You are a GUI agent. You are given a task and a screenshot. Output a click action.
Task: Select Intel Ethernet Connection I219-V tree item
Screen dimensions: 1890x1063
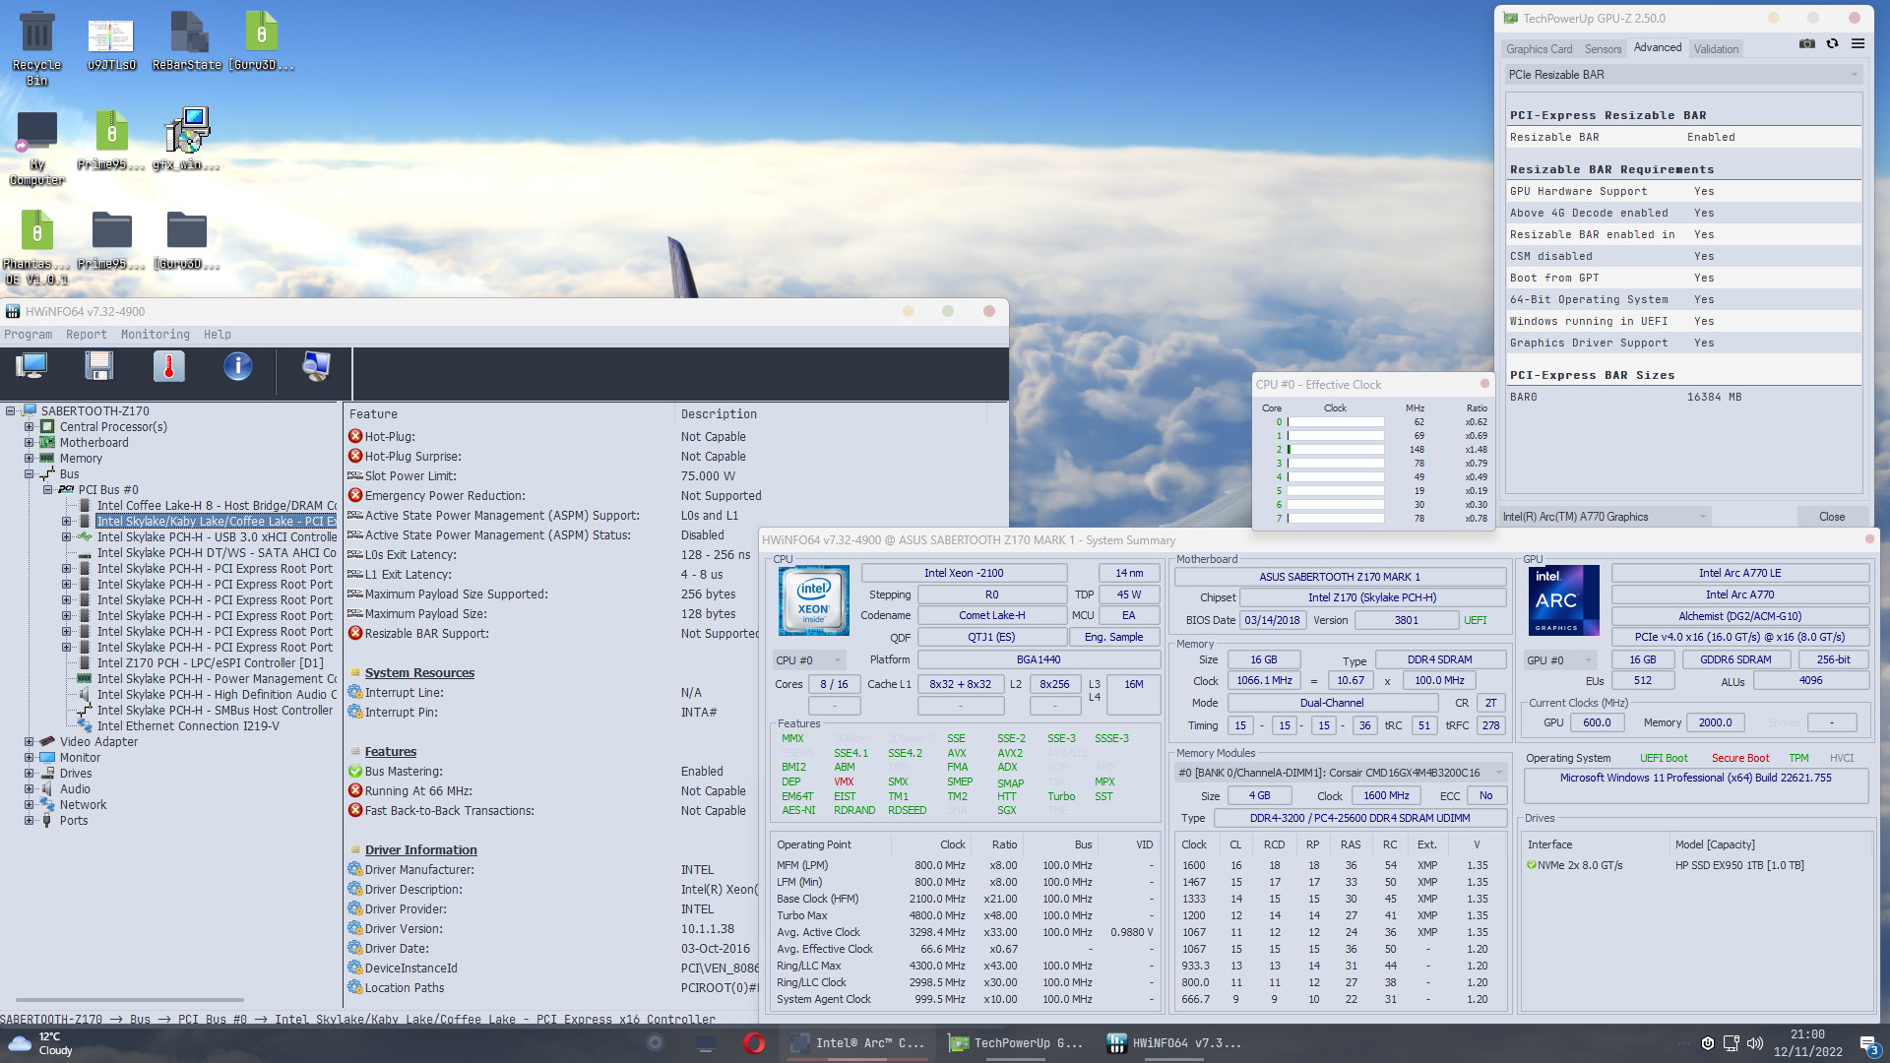coord(188,726)
